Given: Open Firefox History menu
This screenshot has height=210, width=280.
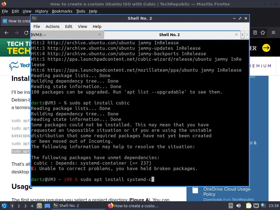Looking at the screenshot, I should coord(42,11).
